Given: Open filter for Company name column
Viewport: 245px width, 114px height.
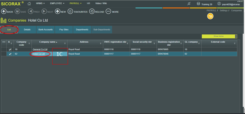Looking at the screenshot, I should pyautogui.click(x=65, y=44).
